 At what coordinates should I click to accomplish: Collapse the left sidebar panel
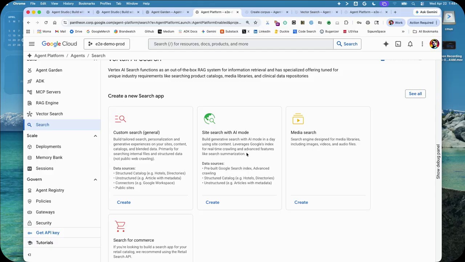click(29, 255)
